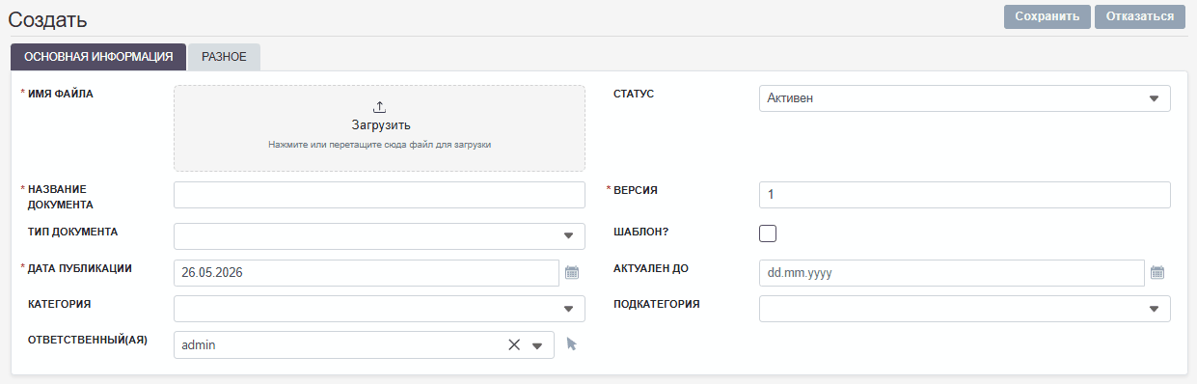Click the Дата публикации field with 26.05.2026
1197x384 pixels.
coord(367,273)
